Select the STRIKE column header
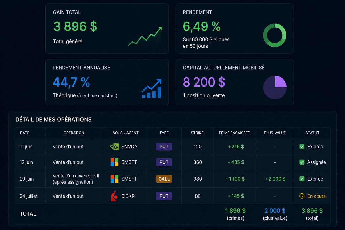Image resolution: width=345 pixels, height=230 pixels. (197, 133)
